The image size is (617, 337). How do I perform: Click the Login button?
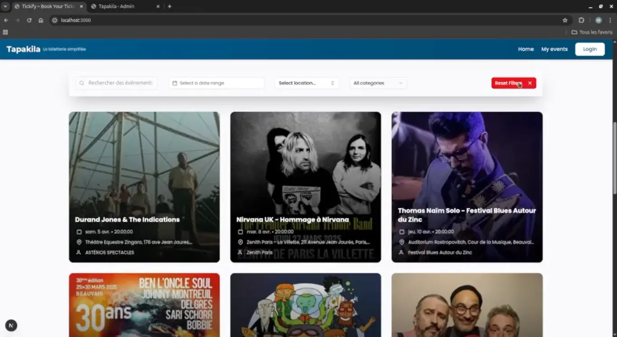click(589, 49)
